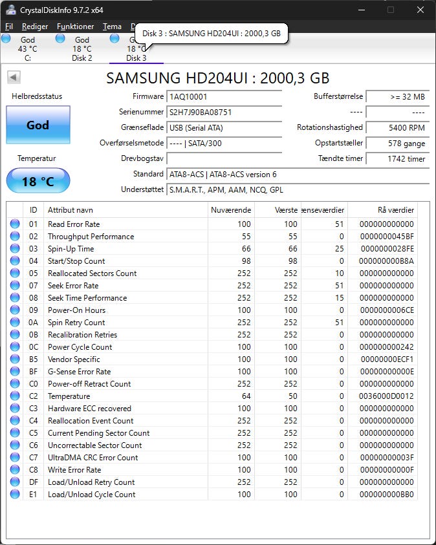Switch to the C: drive tab

pos(27,48)
